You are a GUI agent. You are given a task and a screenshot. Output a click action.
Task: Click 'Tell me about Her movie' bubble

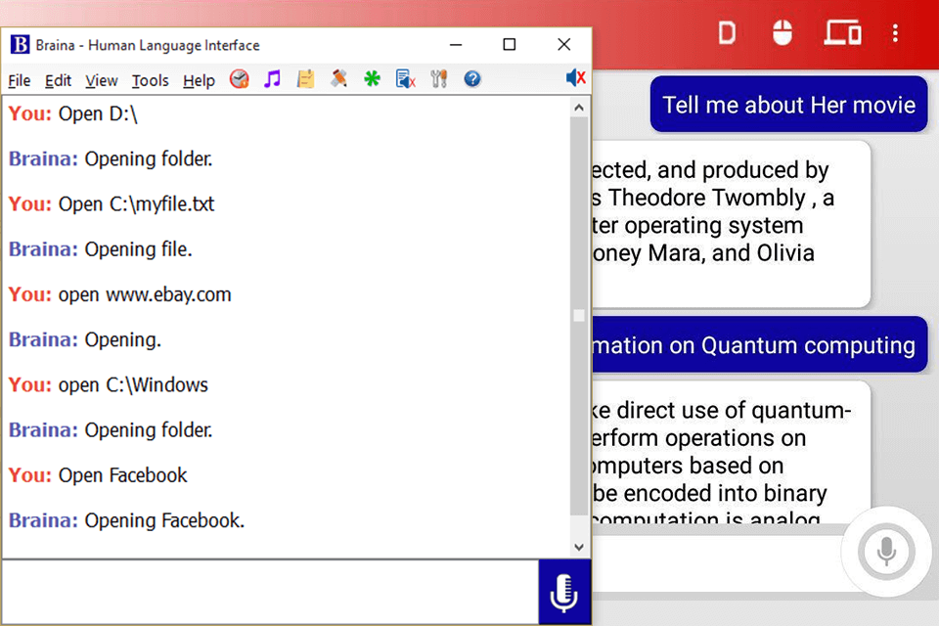point(788,105)
